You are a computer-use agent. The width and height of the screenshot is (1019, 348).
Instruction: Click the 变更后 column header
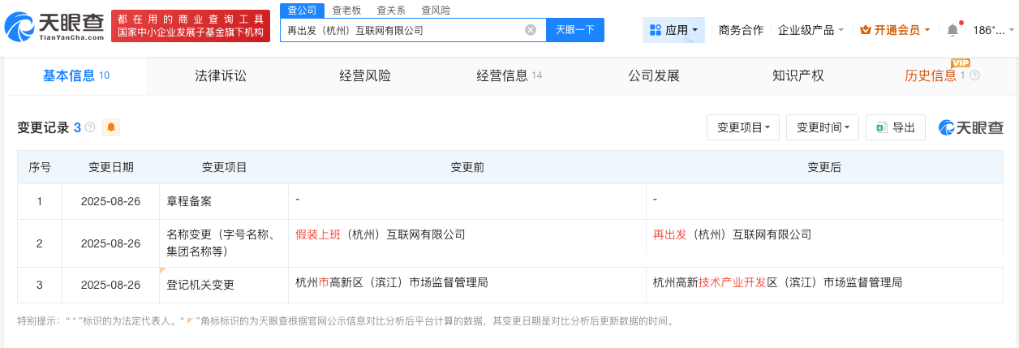(x=824, y=167)
